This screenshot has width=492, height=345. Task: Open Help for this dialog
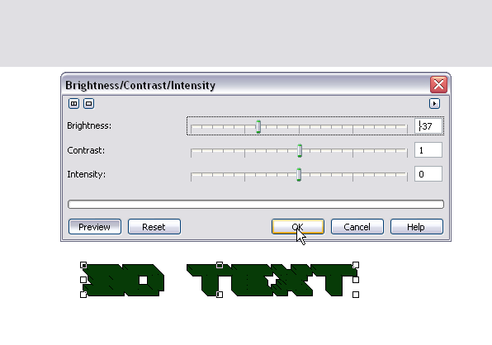[416, 227]
